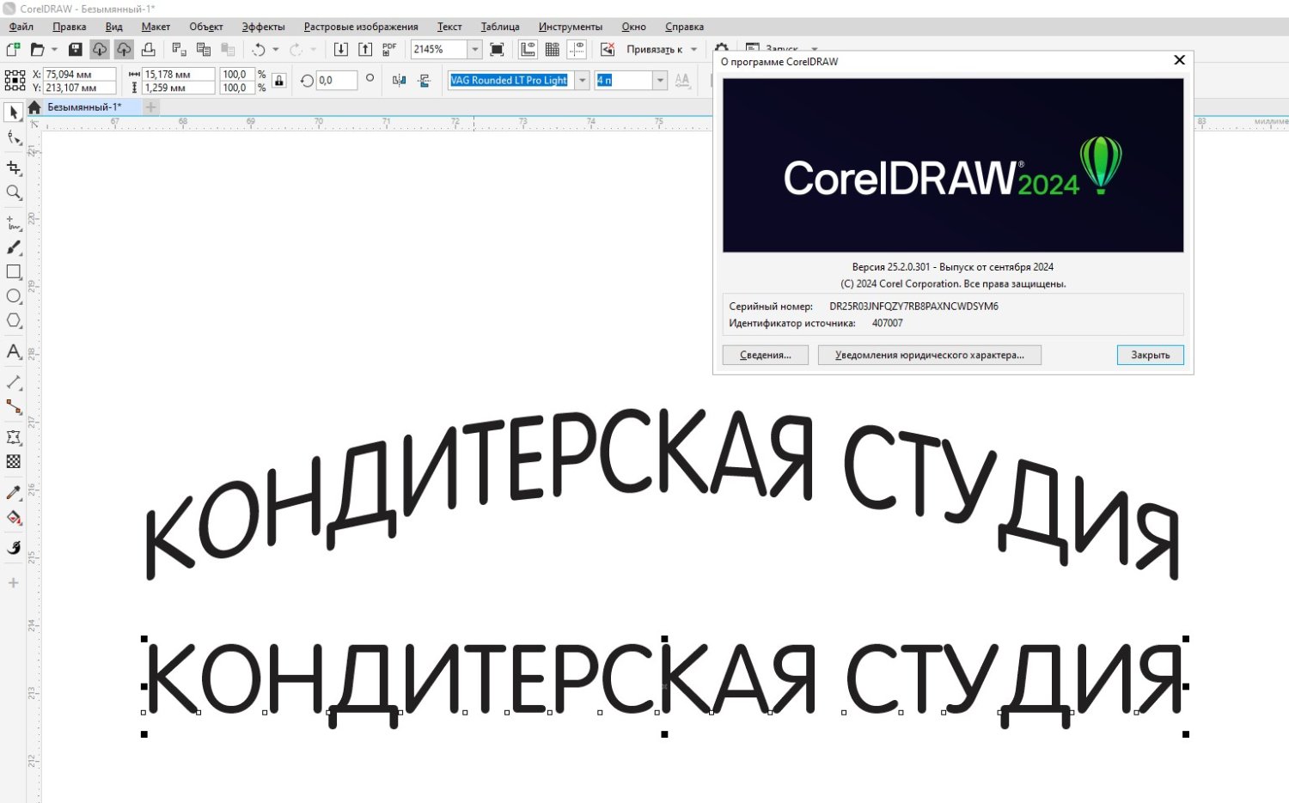Viewport: 1289px width, 803px height.
Task: Select the Pick tool arrow
Action: (14, 113)
